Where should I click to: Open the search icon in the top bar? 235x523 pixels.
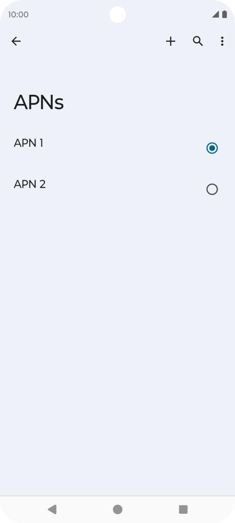[198, 41]
